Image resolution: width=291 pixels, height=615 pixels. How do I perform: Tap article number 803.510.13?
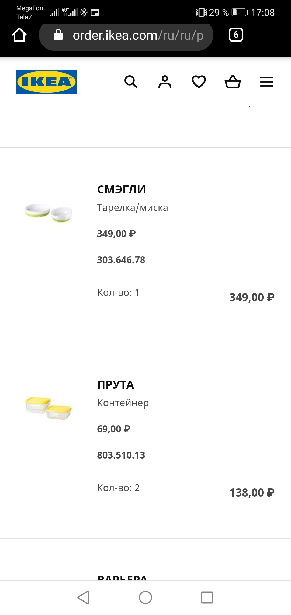pos(121,455)
